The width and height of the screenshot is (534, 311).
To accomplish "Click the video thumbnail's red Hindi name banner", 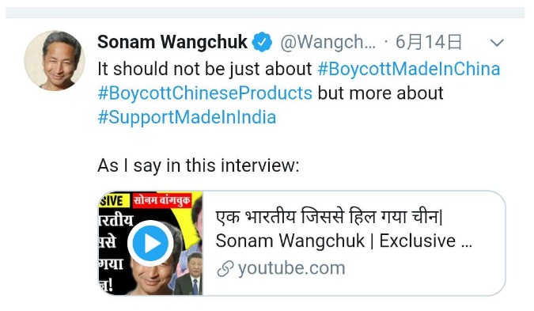I will [161, 200].
